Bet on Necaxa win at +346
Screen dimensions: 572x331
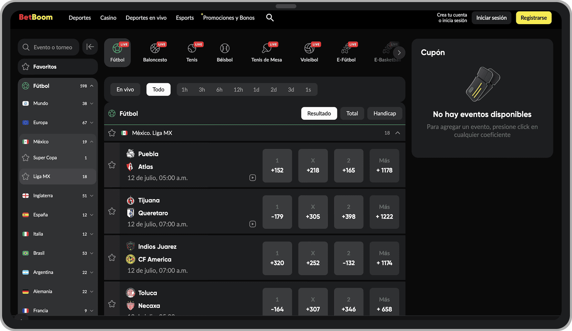coord(349,302)
